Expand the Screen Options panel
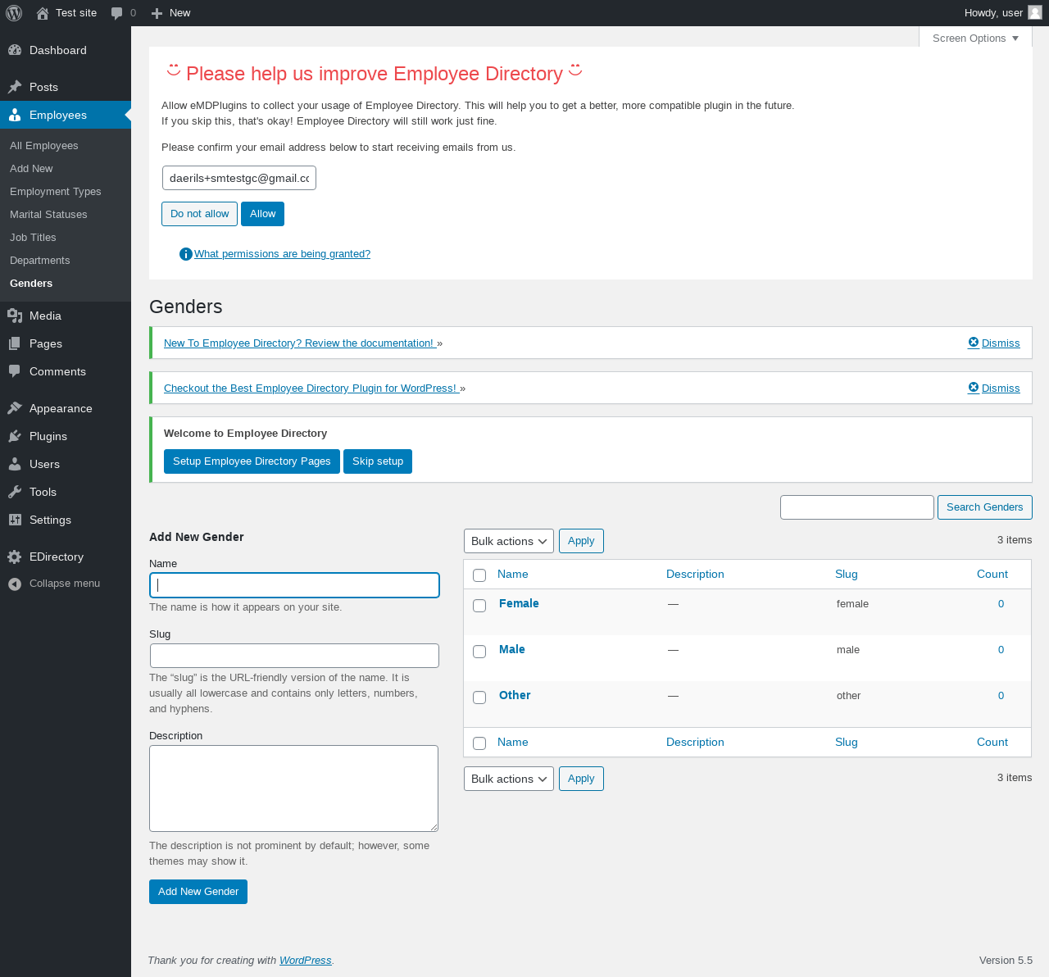Viewport: 1049px width, 977px height. coord(975,38)
